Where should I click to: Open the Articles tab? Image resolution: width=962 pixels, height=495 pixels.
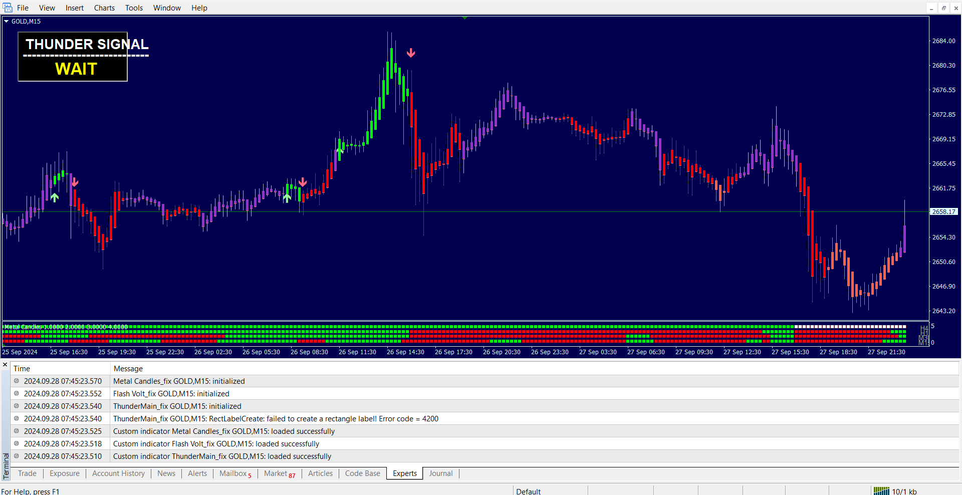(320, 473)
